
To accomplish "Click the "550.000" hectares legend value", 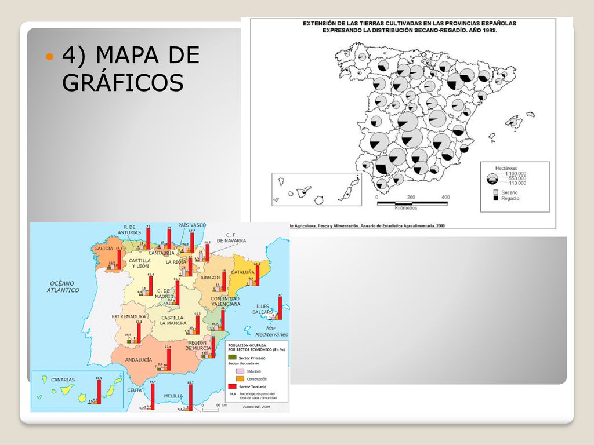I will pyautogui.click(x=517, y=178).
